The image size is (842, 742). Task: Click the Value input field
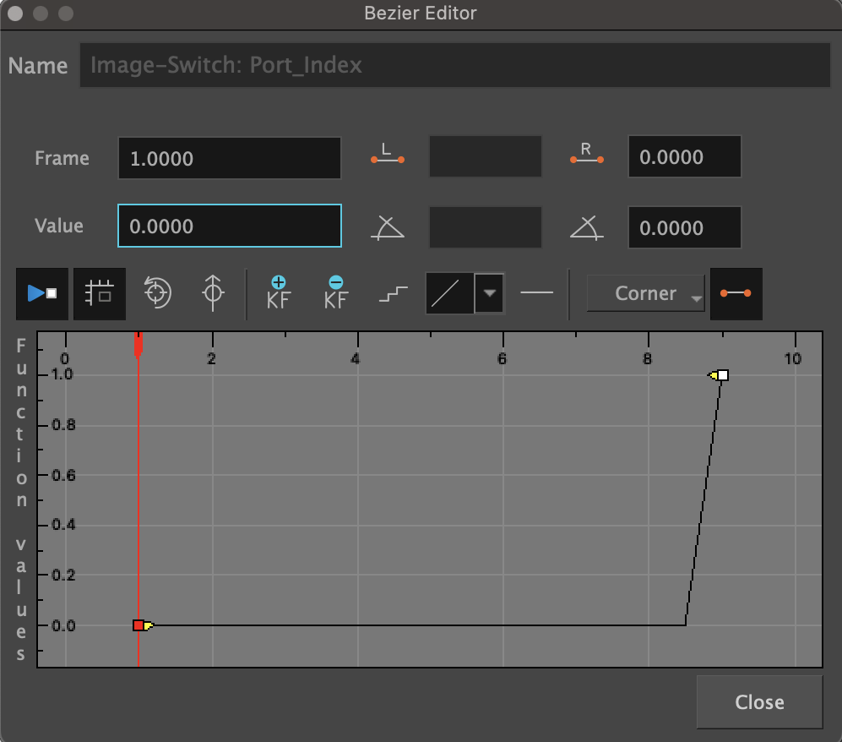click(229, 226)
